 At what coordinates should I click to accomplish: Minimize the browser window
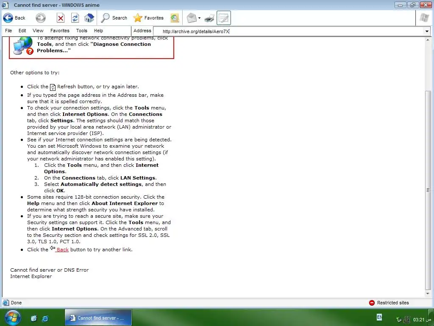[400, 5]
